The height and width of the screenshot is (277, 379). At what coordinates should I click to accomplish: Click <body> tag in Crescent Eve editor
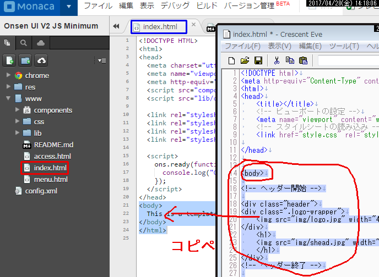[252, 173]
